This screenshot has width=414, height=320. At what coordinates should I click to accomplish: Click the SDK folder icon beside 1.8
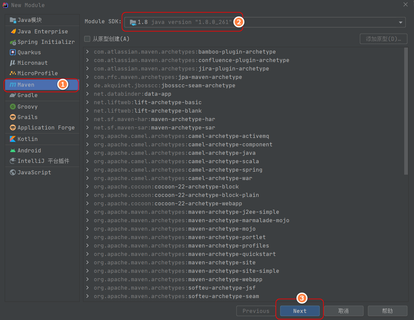point(133,22)
